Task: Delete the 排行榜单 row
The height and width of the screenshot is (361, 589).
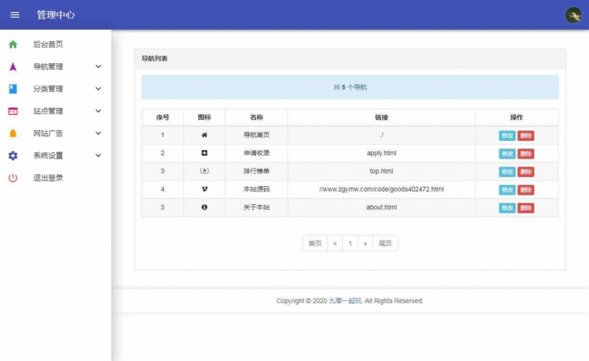Action: [526, 171]
